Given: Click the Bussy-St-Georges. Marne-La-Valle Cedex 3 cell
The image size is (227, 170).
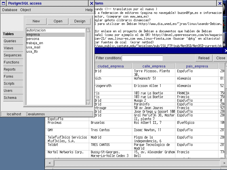Looking at the screenshot, I should click(x=110, y=154).
